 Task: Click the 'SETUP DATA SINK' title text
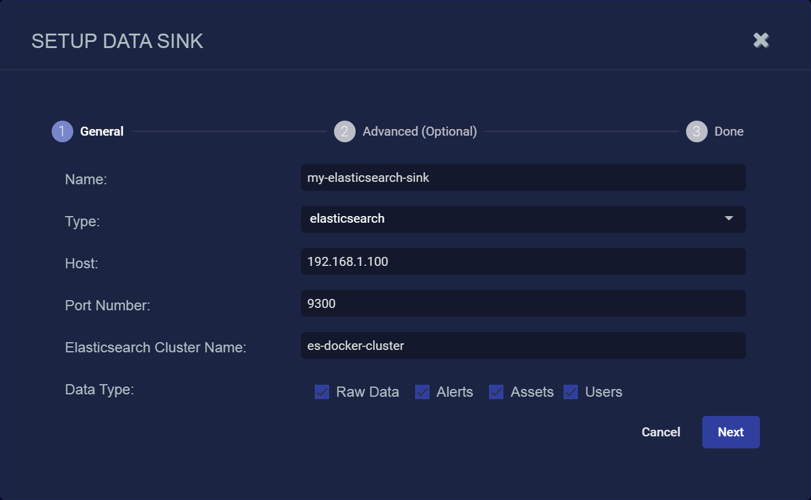[117, 41]
